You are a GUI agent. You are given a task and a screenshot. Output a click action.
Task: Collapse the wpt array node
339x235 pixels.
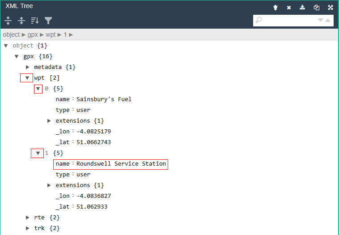click(27, 78)
